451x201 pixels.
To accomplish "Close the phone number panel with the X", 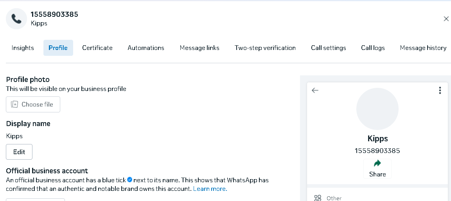I will pos(446,19).
